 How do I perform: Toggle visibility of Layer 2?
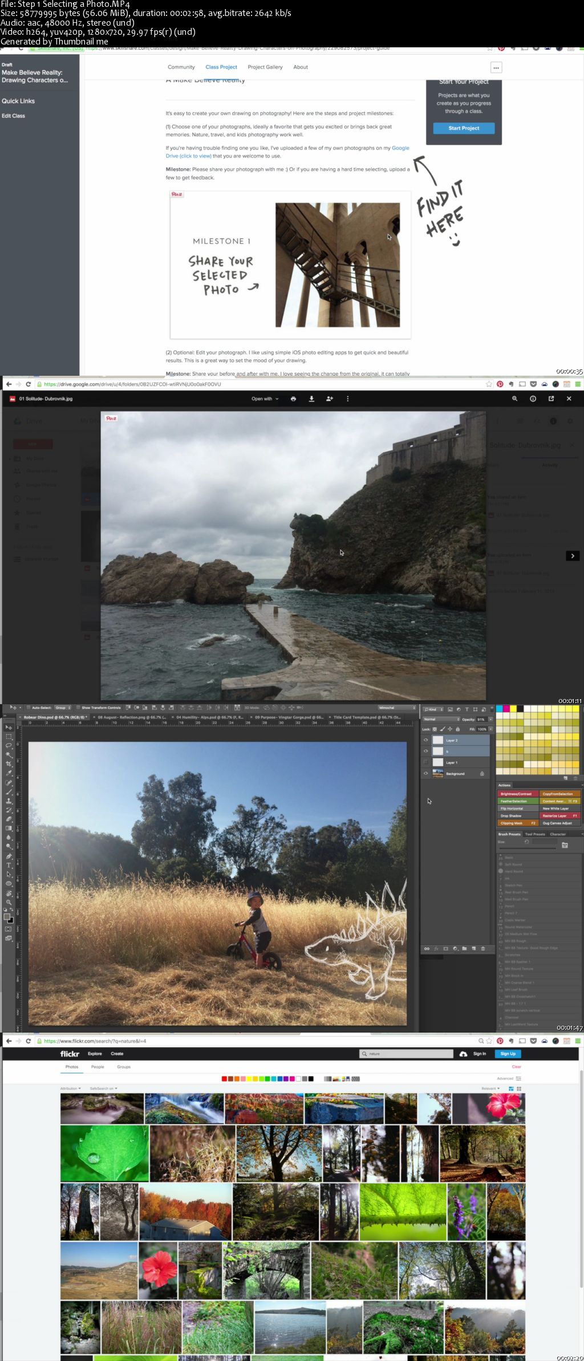tap(425, 740)
